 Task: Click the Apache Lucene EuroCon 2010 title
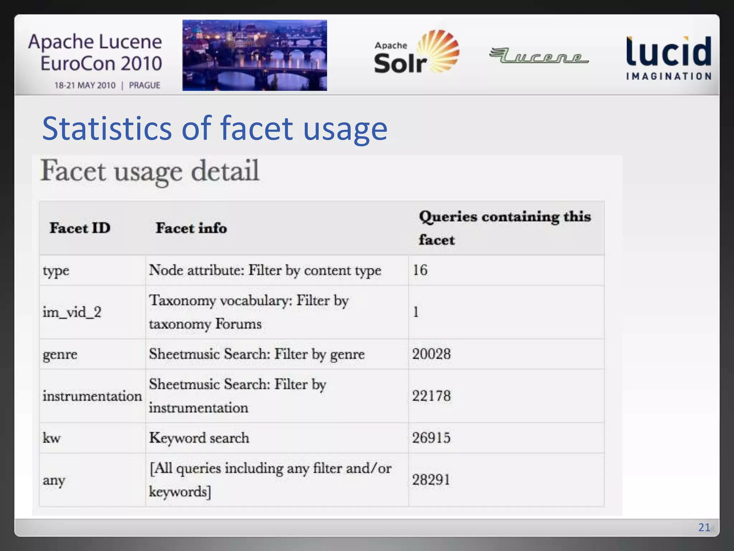pyautogui.click(x=95, y=52)
